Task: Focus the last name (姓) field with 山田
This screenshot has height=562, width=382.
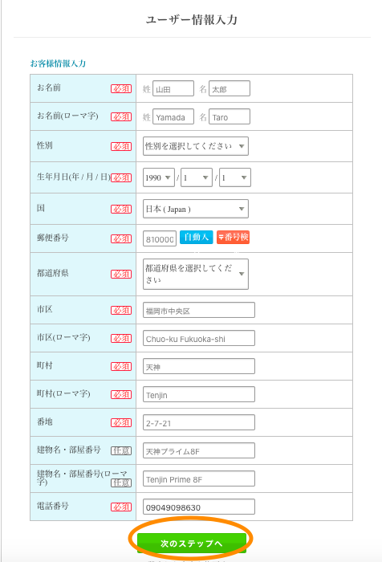Action: [x=173, y=88]
